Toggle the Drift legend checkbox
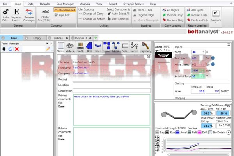 tap(199, 132)
